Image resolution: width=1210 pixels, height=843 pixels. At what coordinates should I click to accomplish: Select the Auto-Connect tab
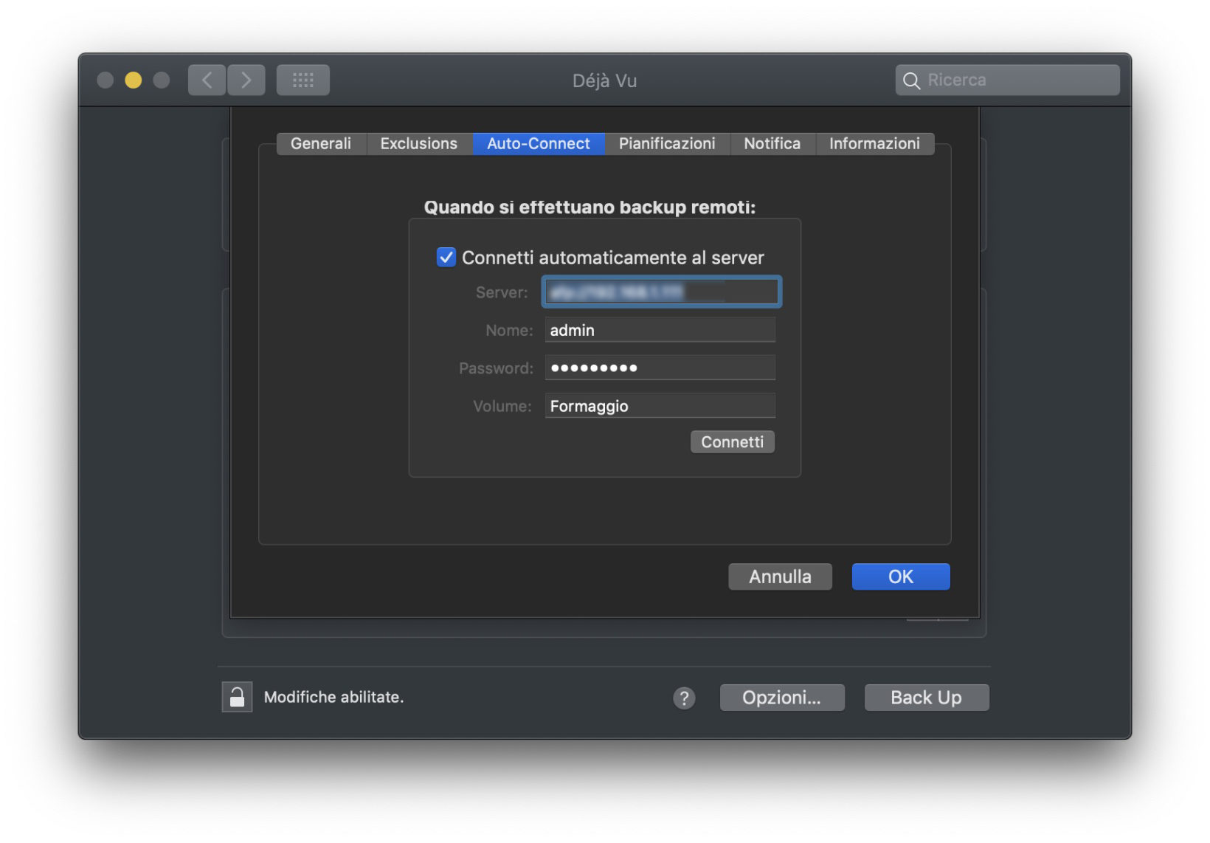tap(539, 143)
